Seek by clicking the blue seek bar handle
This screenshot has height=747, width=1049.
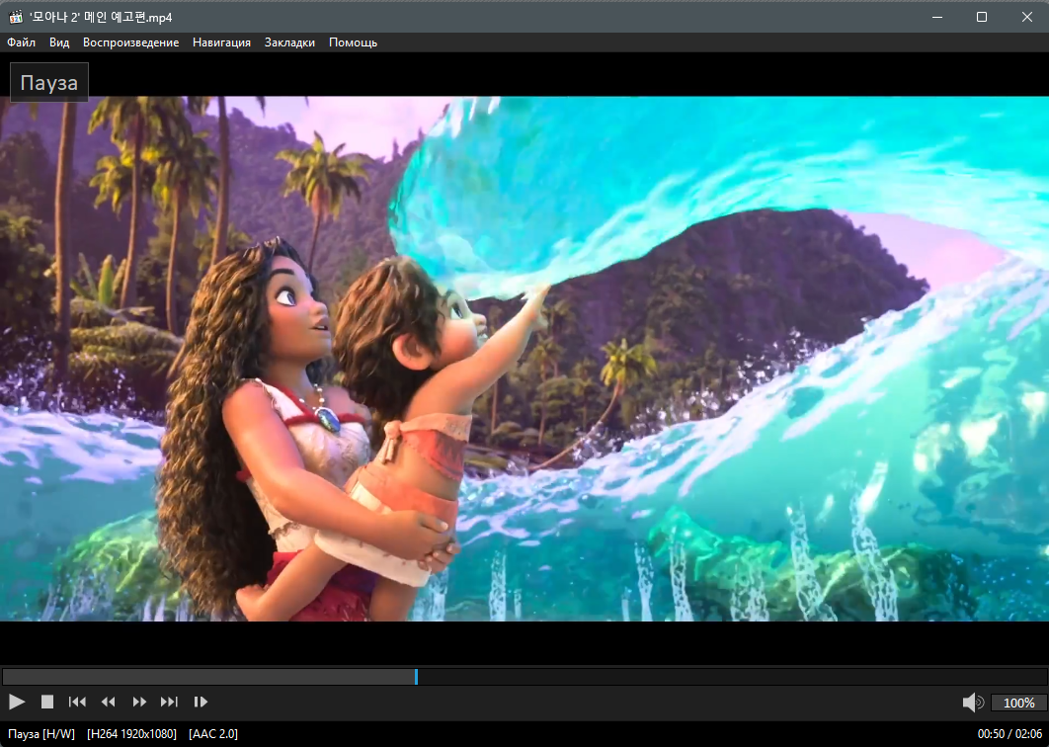(x=416, y=677)
